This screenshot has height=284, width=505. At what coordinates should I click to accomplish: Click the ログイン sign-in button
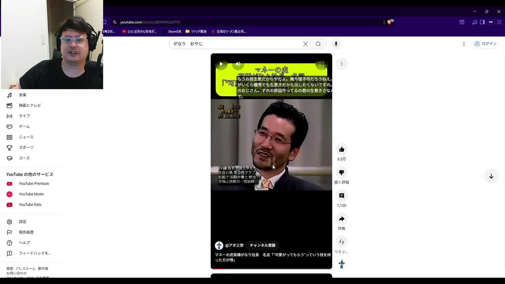pos(485,44)
